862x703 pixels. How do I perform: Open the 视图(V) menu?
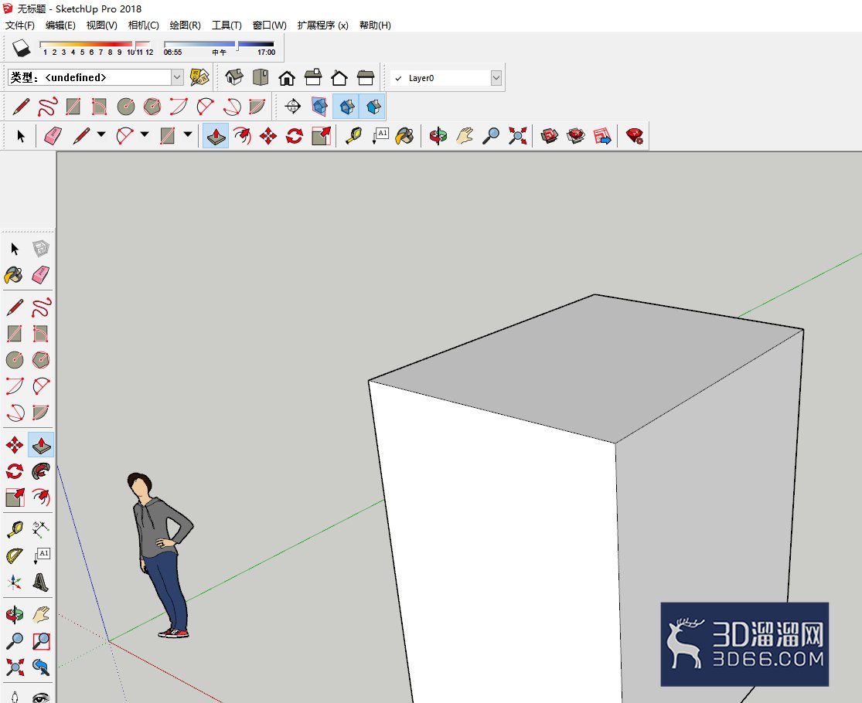(102, 25)
